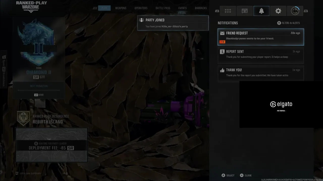
Task: Open the Report Sent notification
Action: point(261,55)
